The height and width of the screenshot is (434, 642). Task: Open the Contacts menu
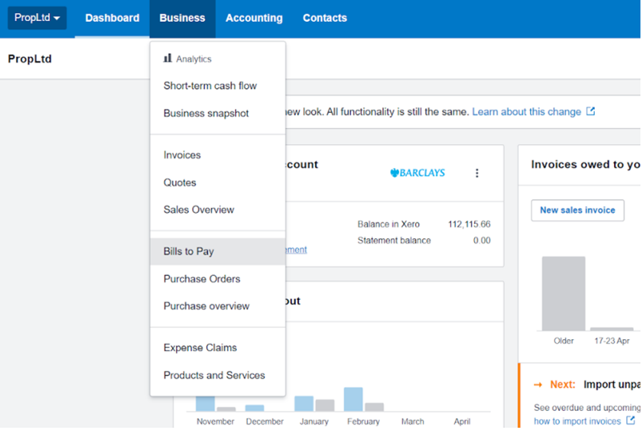[324, 18]
